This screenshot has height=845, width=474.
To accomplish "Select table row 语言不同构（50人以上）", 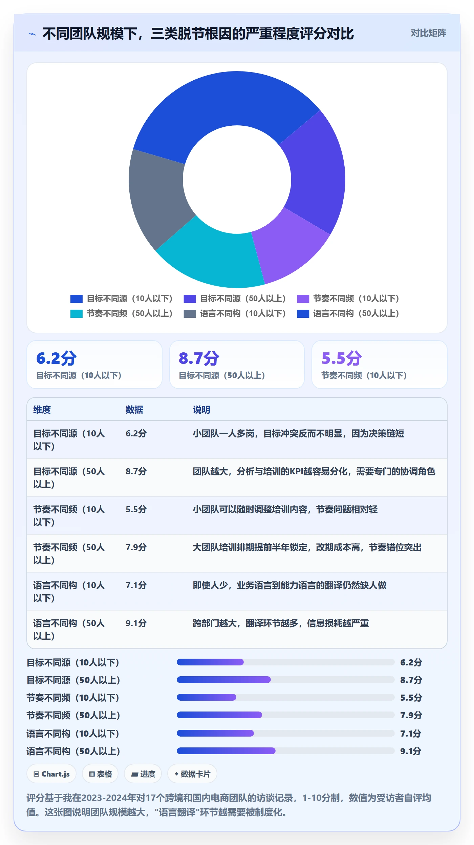I will (237, 630).
